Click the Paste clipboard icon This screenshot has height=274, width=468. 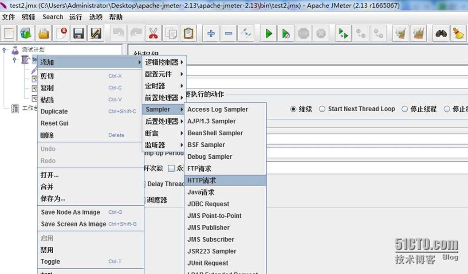click(x=189, y=33)
